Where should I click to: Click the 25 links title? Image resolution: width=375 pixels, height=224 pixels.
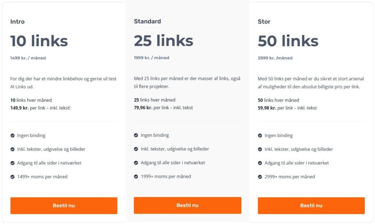click(163, 41)
